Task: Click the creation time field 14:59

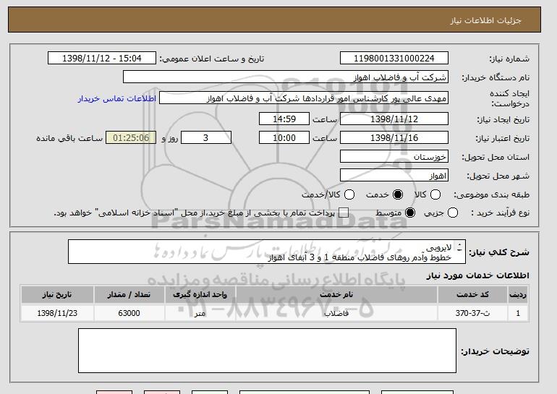Action: click(284, 119)
